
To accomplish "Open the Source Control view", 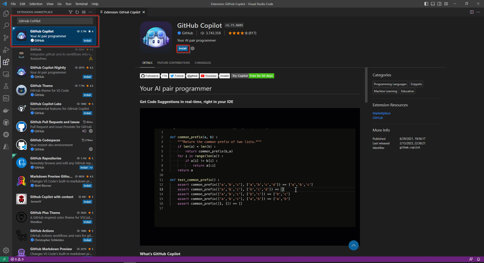I will [6, 38].
